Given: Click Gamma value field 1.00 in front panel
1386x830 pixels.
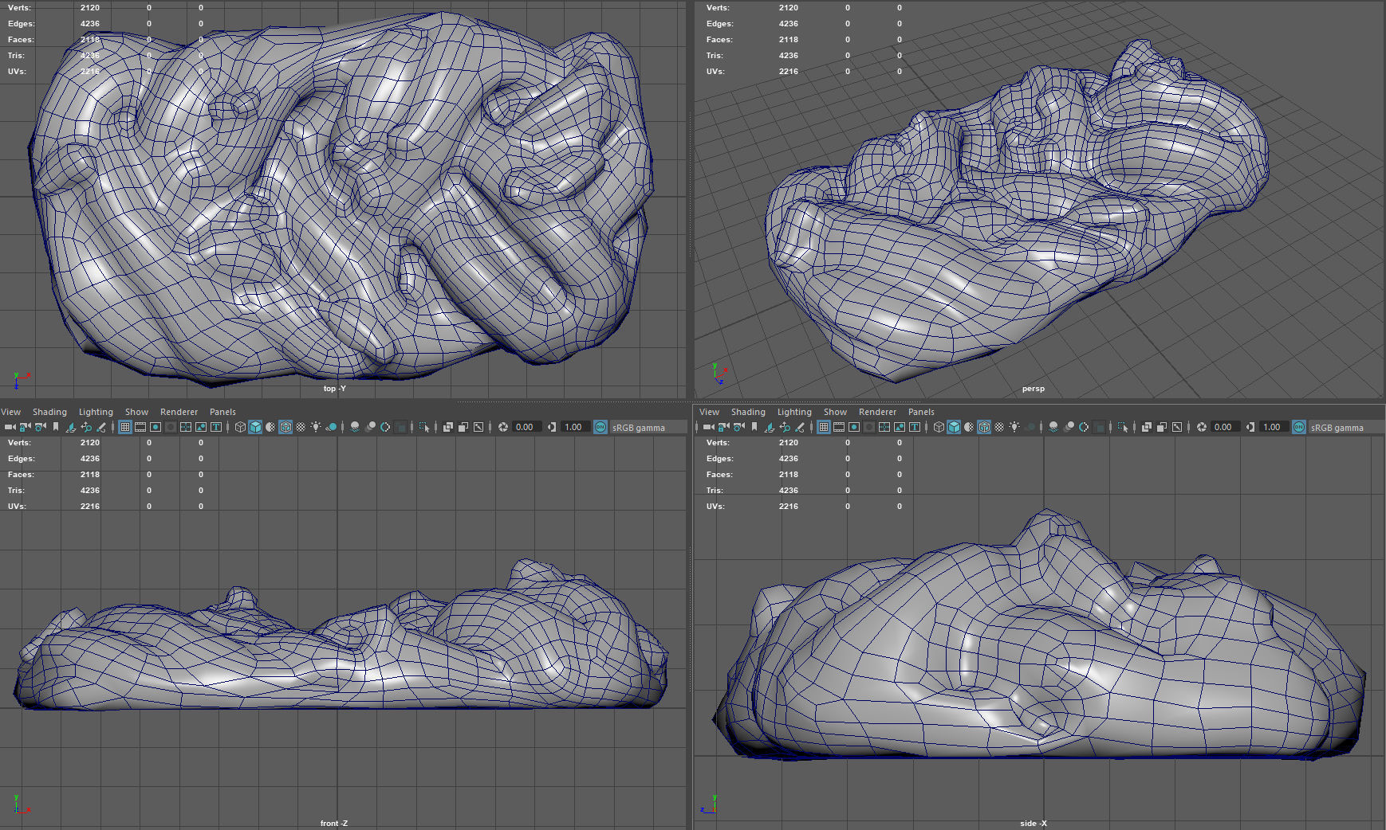Looking at the screenshot, I should pyautogui.click(x=576, y=427).
